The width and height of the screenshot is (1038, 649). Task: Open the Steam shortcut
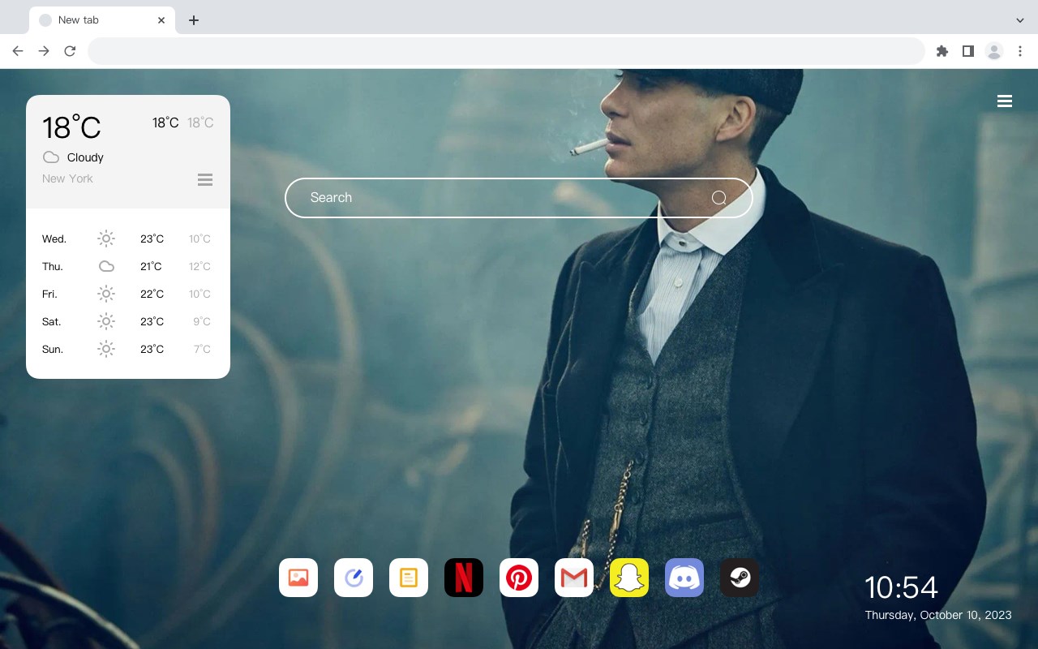point(740,578)
